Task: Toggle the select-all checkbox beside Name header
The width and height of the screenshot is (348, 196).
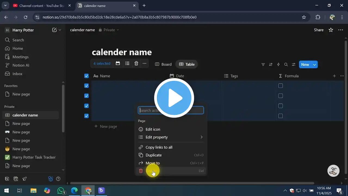Action: tap(86, 76)
